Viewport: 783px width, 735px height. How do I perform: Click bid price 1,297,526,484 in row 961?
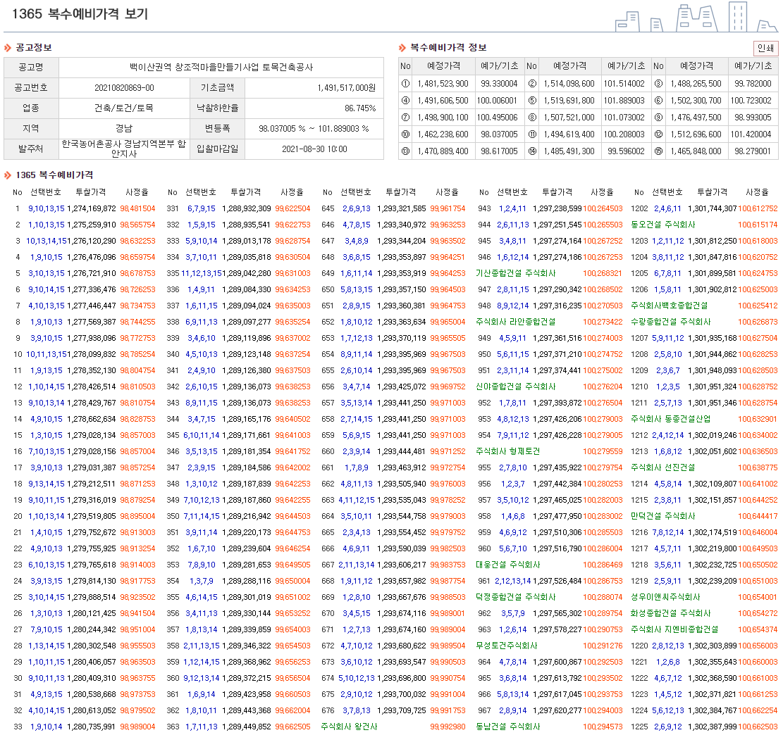point(557,582)
